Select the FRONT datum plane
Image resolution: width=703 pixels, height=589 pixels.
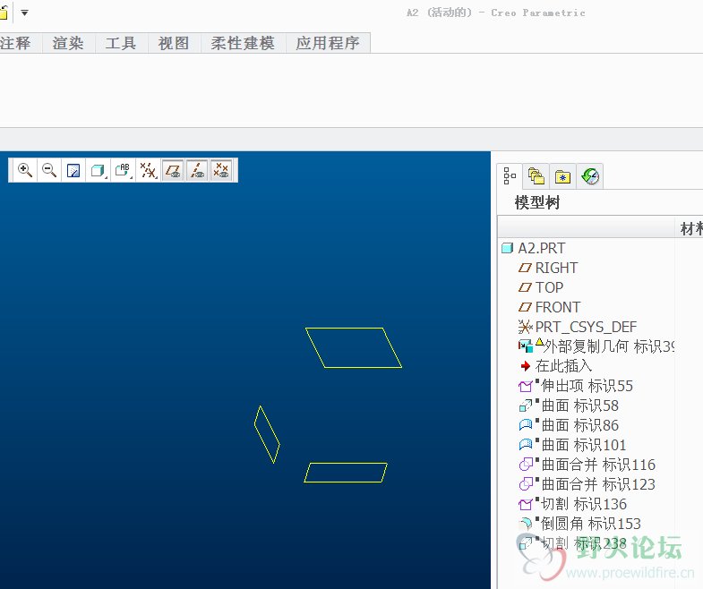[558, 307]
